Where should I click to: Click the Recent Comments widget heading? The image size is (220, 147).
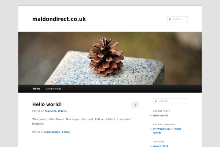164,125
